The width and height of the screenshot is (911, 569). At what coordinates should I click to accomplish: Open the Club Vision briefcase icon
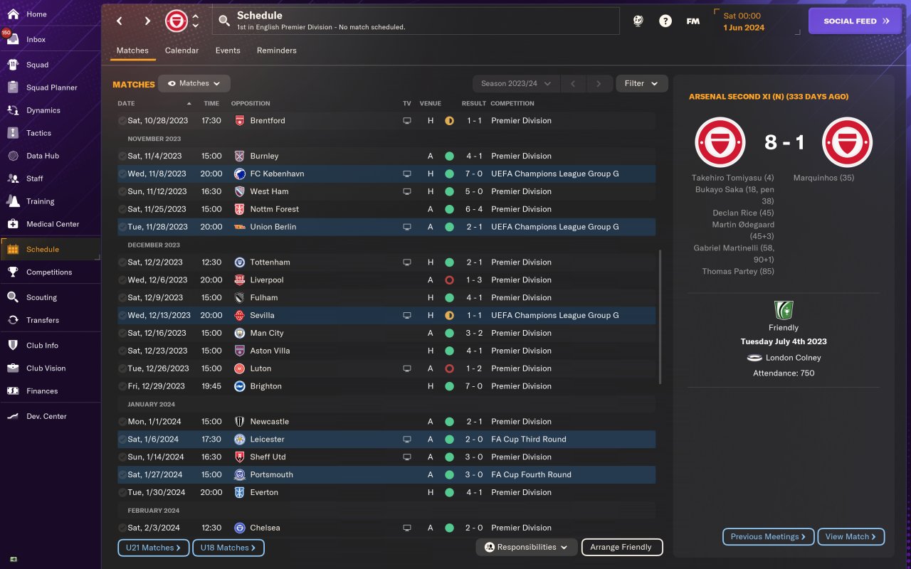pos(13,368)
